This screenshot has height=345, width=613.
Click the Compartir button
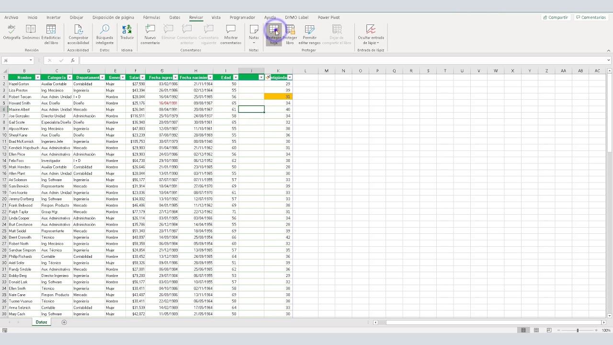556,17
